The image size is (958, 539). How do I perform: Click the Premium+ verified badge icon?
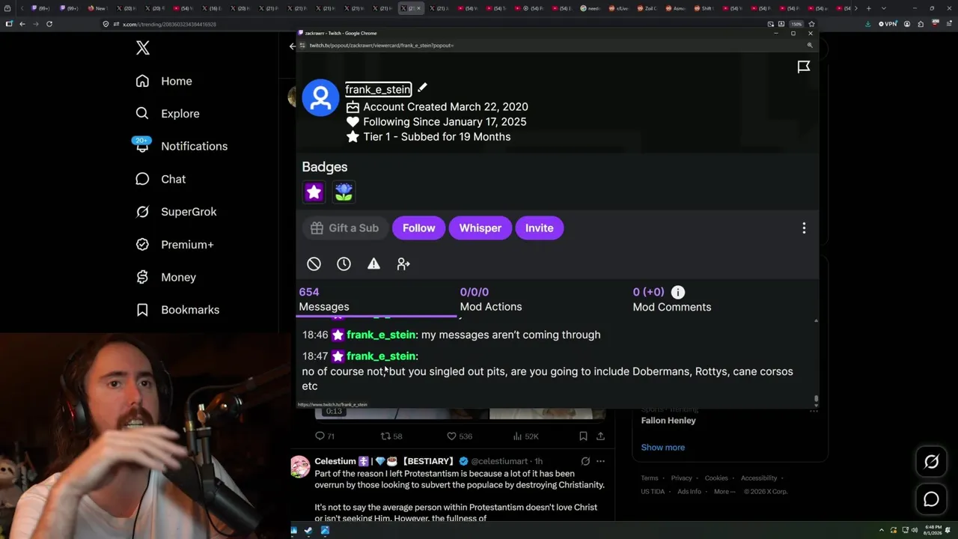point(142,245)
